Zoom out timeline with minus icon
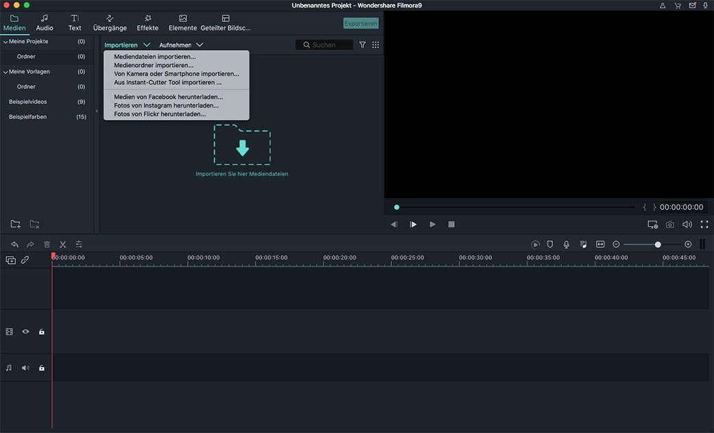Image resolution: width=714 pixels, height=433 pixels. (616, 245)
